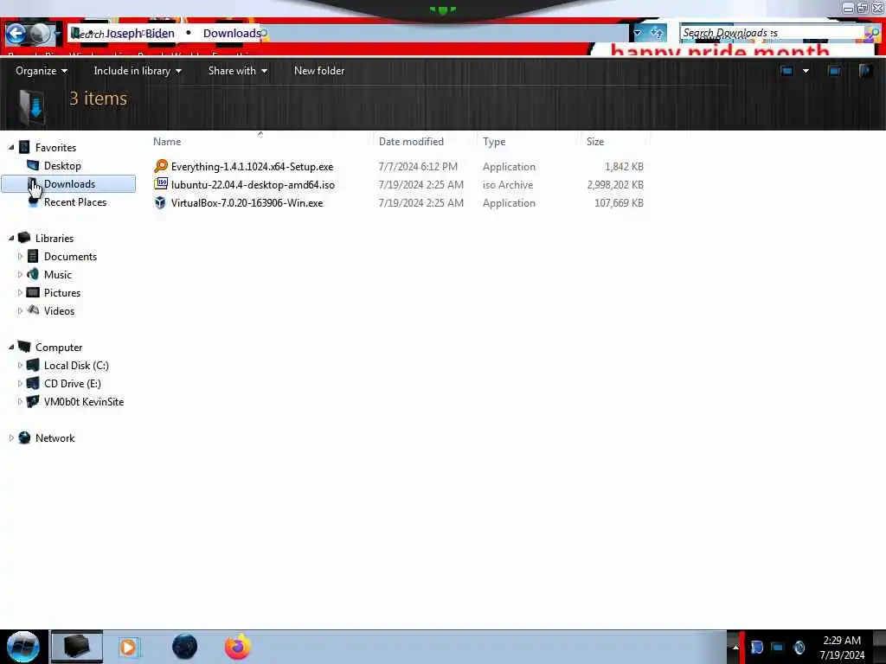Click the VirtualBox installer cube icon

pos(160,202)
